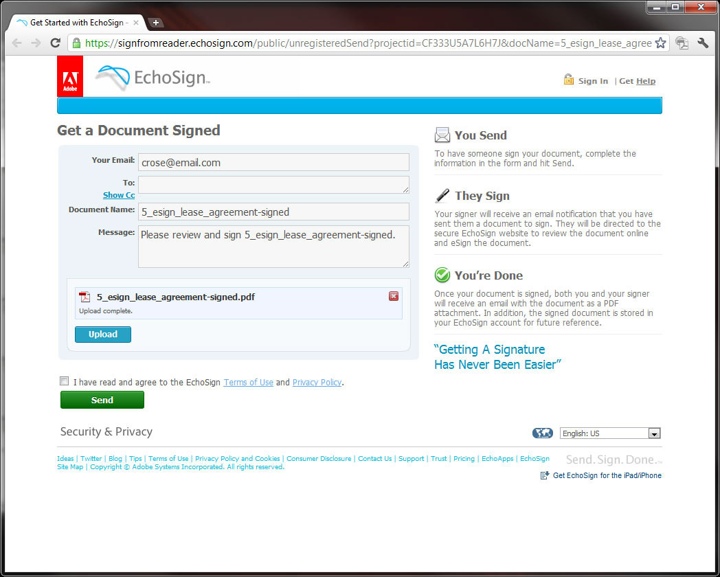Open footer Pricing link
This screenshot has height=577, width=720.
pos(464,459)
